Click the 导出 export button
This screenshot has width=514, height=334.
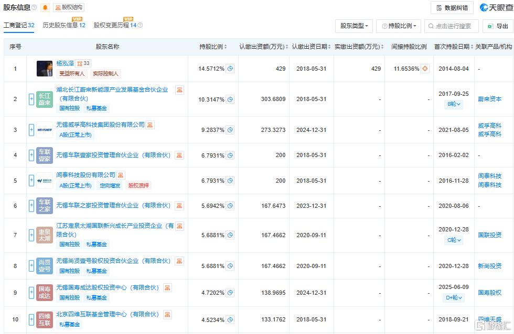tap(498, 26)
